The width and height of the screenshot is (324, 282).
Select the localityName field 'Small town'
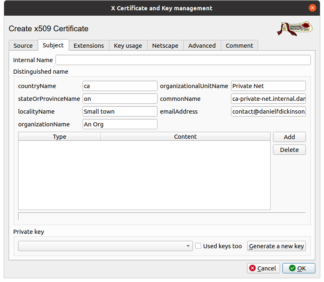[120, 112]
